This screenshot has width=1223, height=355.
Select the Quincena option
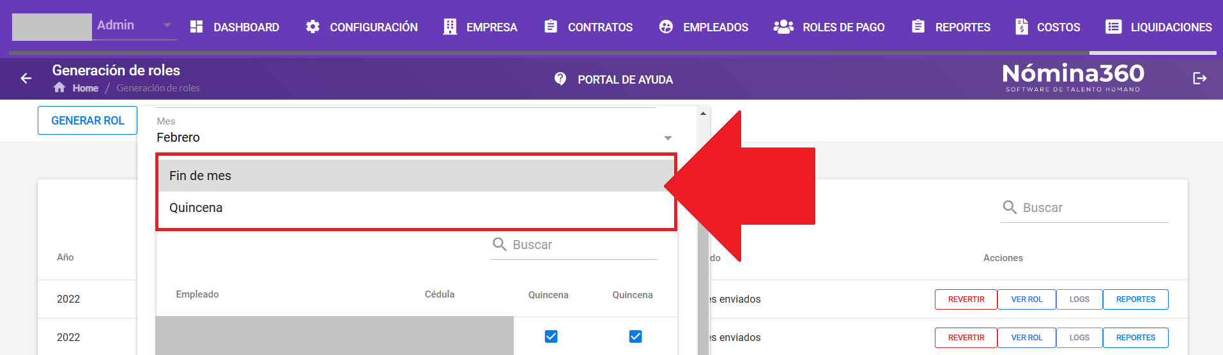click(416, 208)
